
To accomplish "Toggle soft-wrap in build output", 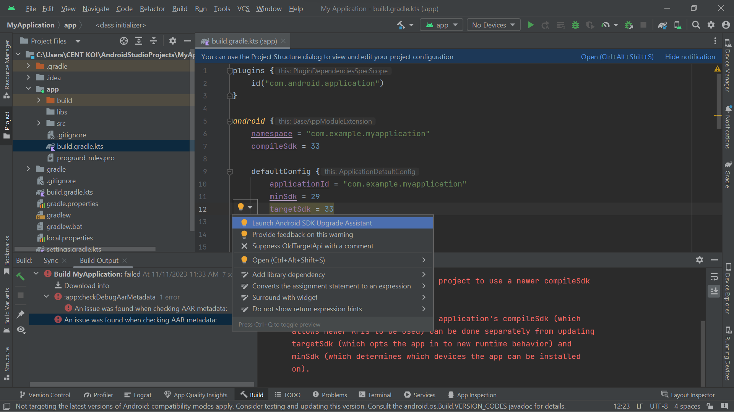I will [714, 277].
